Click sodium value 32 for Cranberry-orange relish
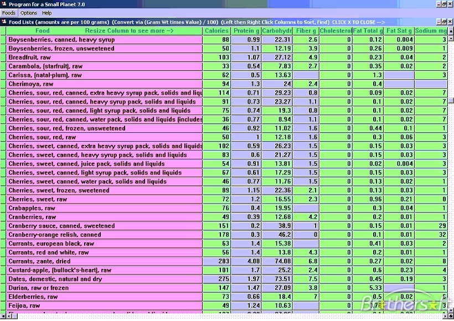Image resolution: width=454 pixels, height=321 pixels. 431,235
